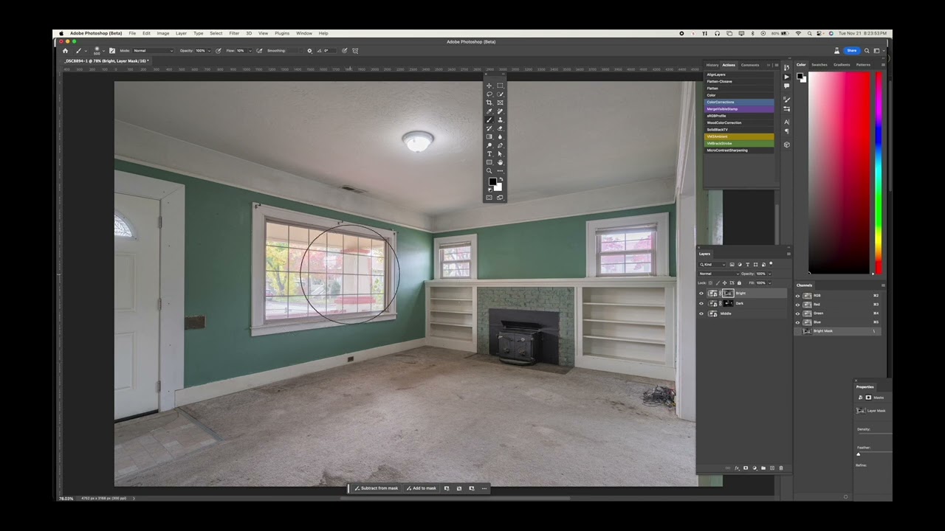Select the Type tool
The width and height of the screenshot is (945, 531).
pos(489,153)
